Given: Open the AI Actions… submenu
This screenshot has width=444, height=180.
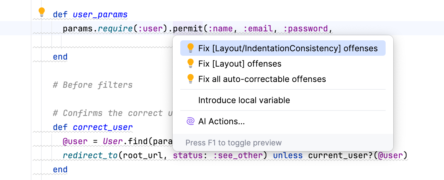Looking at the screenshot, I should click(221, 121).
